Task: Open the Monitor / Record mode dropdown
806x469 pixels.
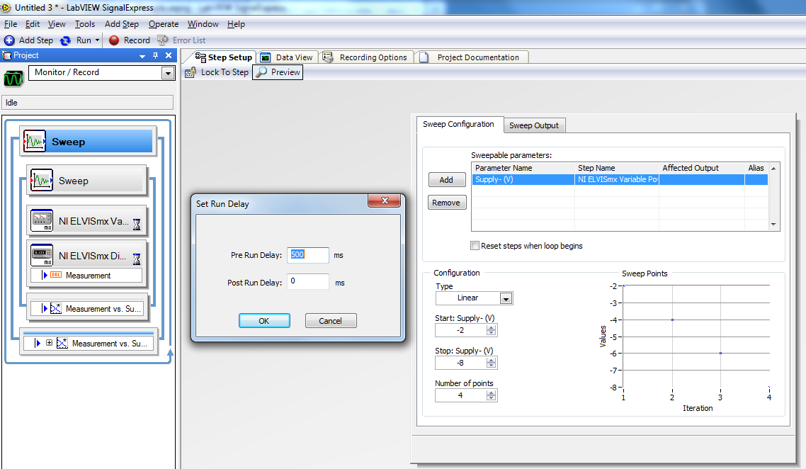Action: click(168, 74)
